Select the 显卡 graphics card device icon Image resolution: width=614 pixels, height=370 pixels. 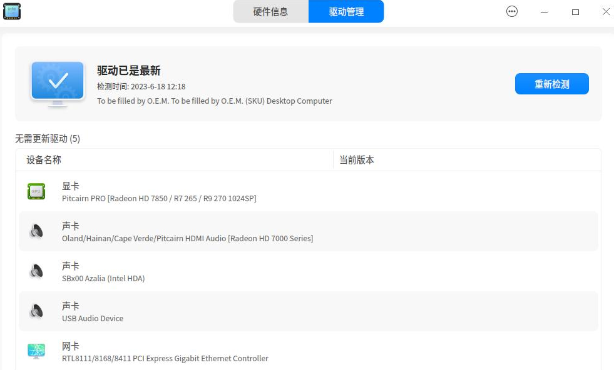(36, 191)
